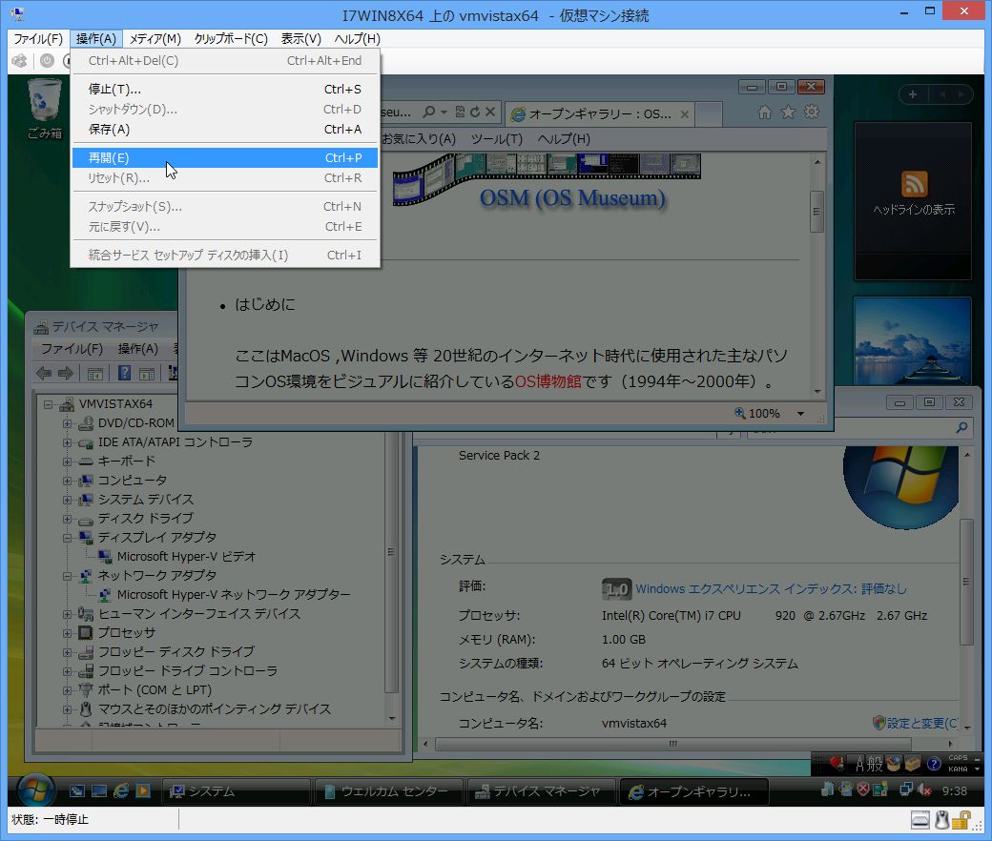
Task: Click the lock icon in Hyper-V status bar
Action: 961,820
